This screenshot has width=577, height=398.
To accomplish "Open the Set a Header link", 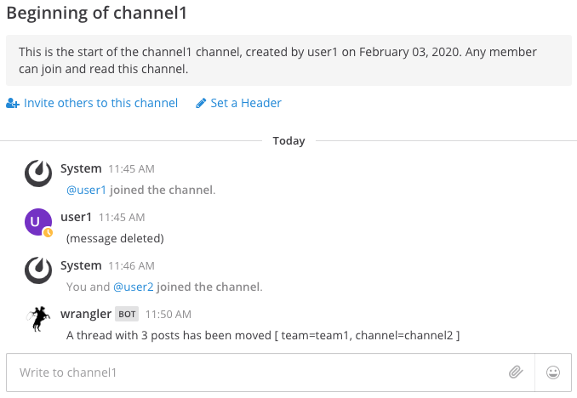I will (x=246, y=103).
